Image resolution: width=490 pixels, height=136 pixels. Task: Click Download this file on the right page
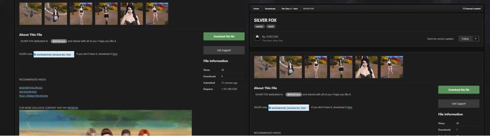(x=459, y=90)
